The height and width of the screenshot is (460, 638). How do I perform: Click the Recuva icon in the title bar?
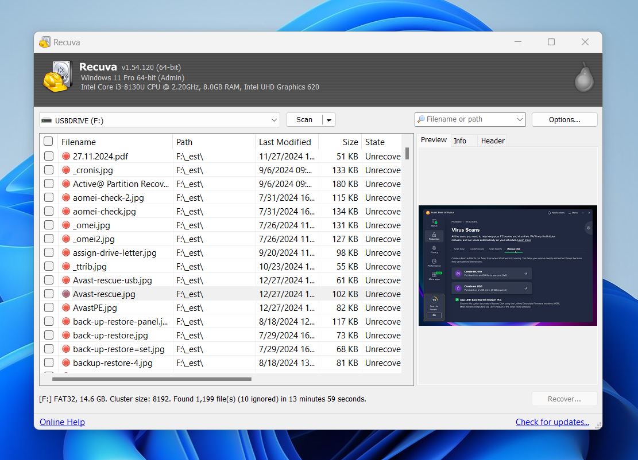tap(44, 42)
